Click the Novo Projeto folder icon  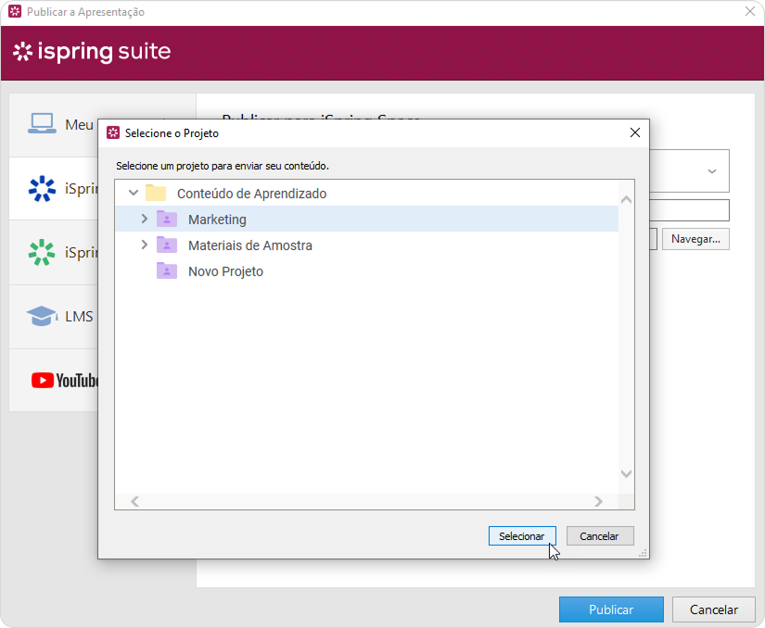(167, 271)
